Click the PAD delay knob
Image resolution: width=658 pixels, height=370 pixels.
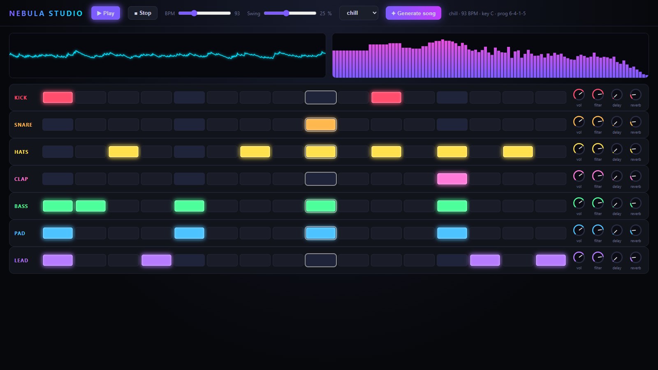(617, 230)
